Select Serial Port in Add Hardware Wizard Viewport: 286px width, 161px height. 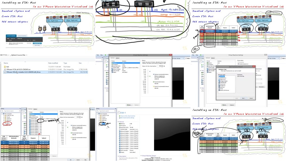click(x=222, y=87)
